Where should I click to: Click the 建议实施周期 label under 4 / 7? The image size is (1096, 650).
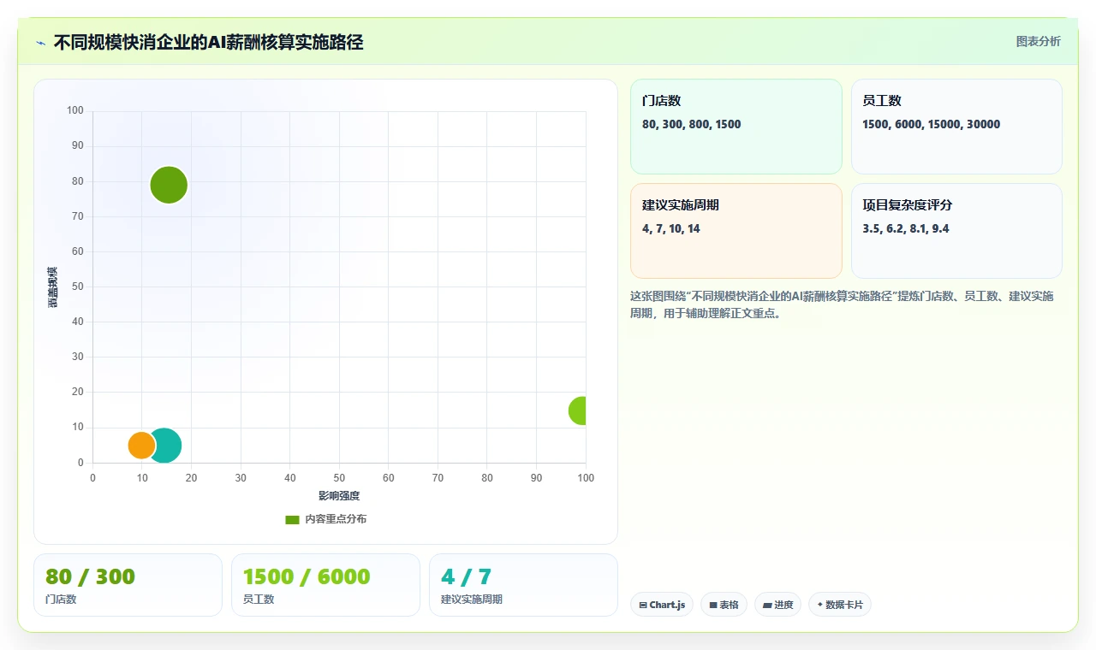472,600
